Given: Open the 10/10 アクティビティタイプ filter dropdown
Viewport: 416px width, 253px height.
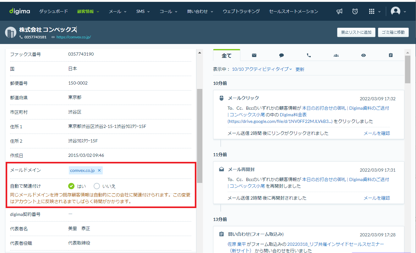Looking at the screenshot, I should [x=262, y=69].
